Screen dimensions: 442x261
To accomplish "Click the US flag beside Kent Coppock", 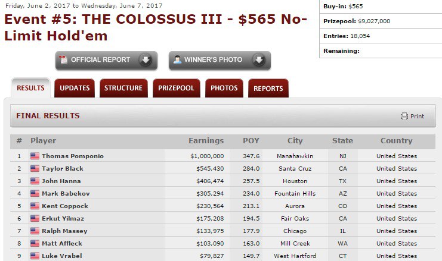I will [x=35, y=206].
